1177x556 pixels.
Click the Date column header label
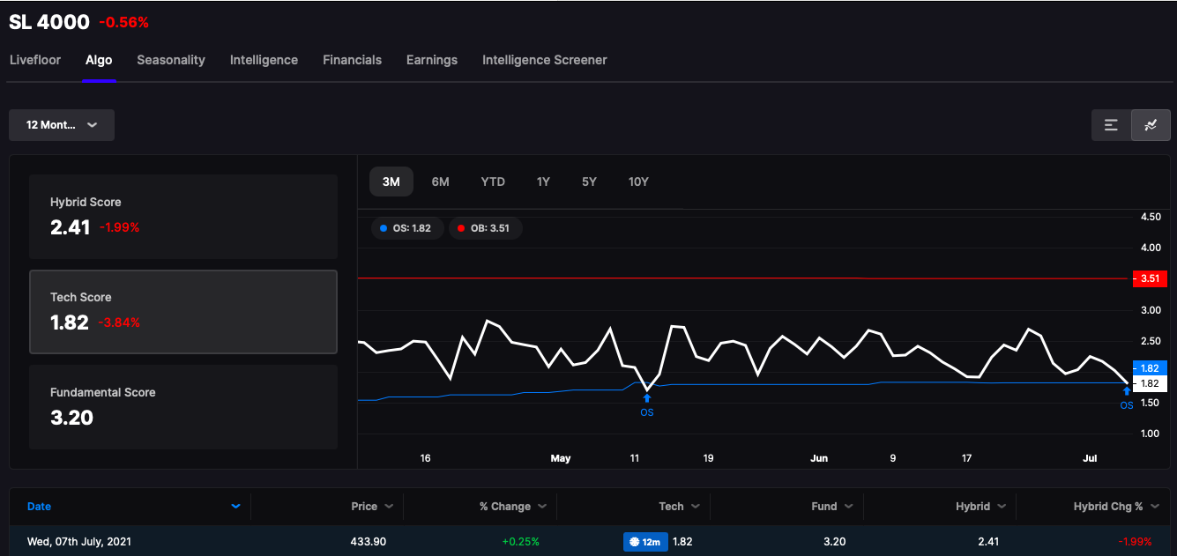[x=39, y=507]
